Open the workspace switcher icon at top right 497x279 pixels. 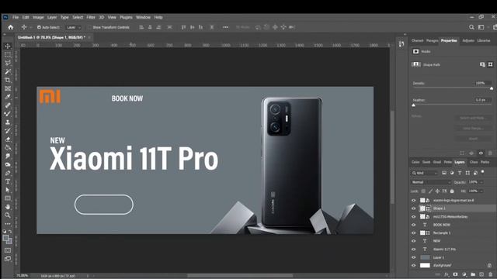point(481,27)
